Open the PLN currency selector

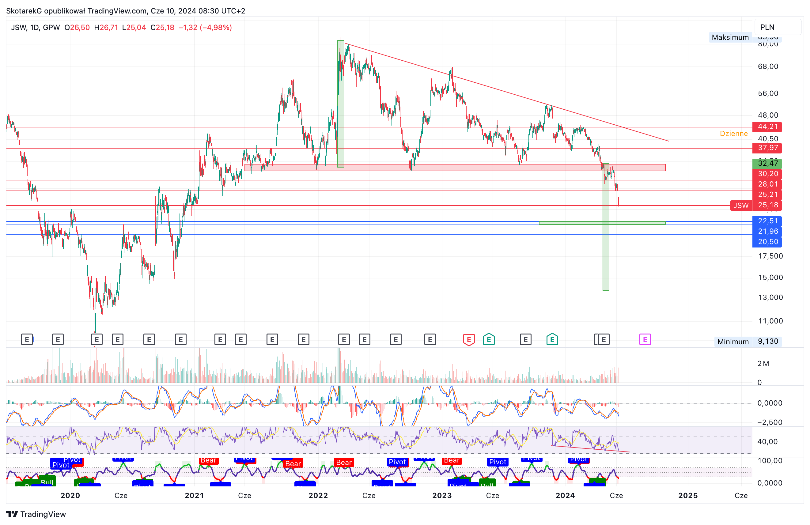[778, 27]
